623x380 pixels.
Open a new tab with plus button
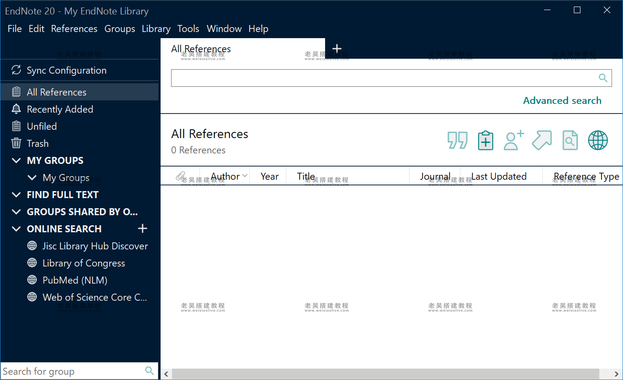[x=337, y=49]
